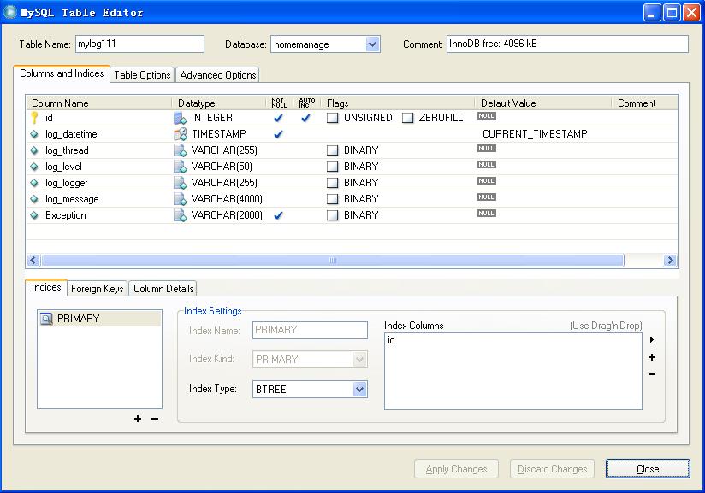This screenshot has height=493, width=705.
Task: Click the Default Value column header
Action: [508, 103]
